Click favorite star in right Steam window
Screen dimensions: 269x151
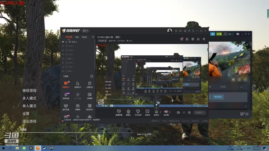(245, 80)
